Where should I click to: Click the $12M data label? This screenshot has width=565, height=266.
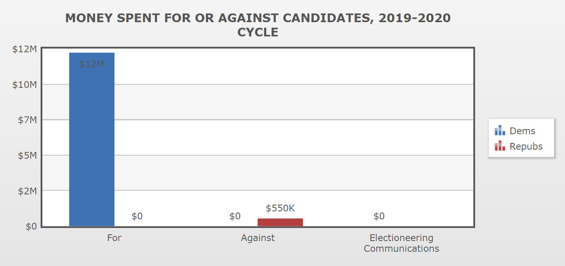[x=91, y=64]
